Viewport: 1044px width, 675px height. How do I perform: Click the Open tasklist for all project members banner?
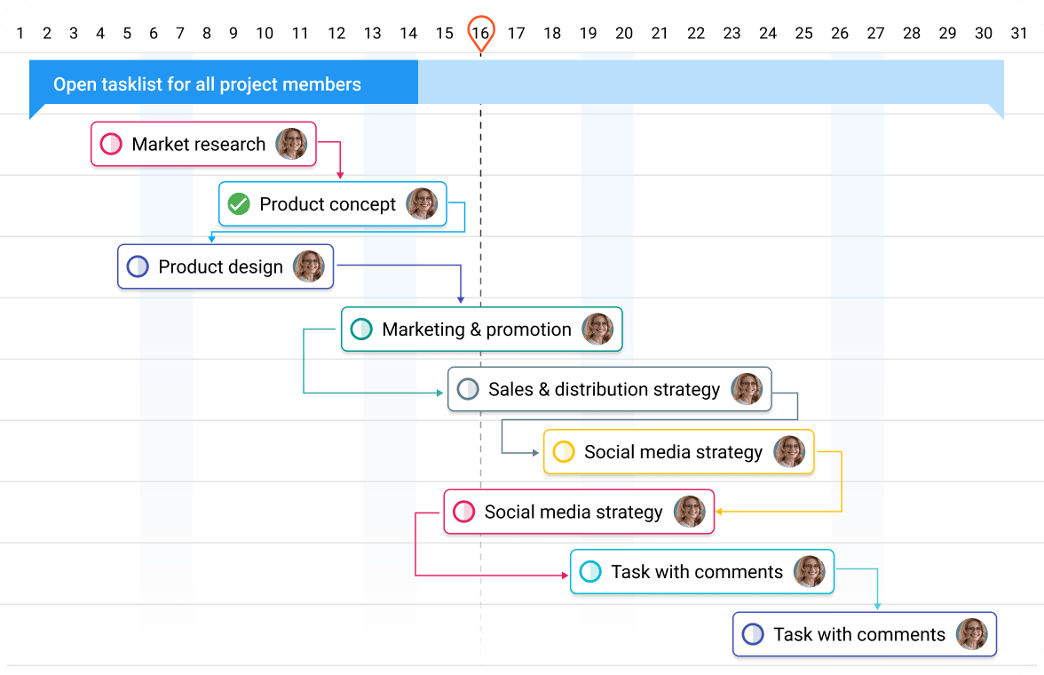point(208,83)
